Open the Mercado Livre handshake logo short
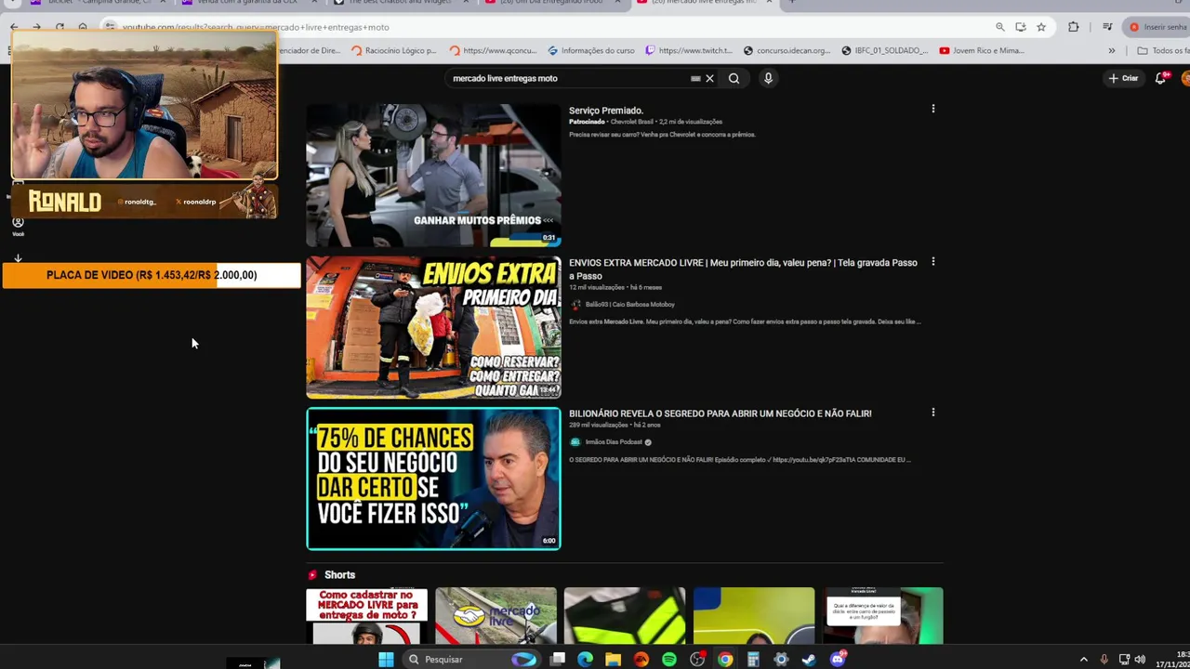The height and width of the screenshot is (669, 1190). tap(496, 616)
